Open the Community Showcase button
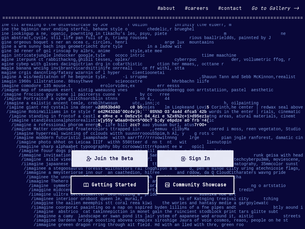The image size is (305, 229). tap(195, 185)
